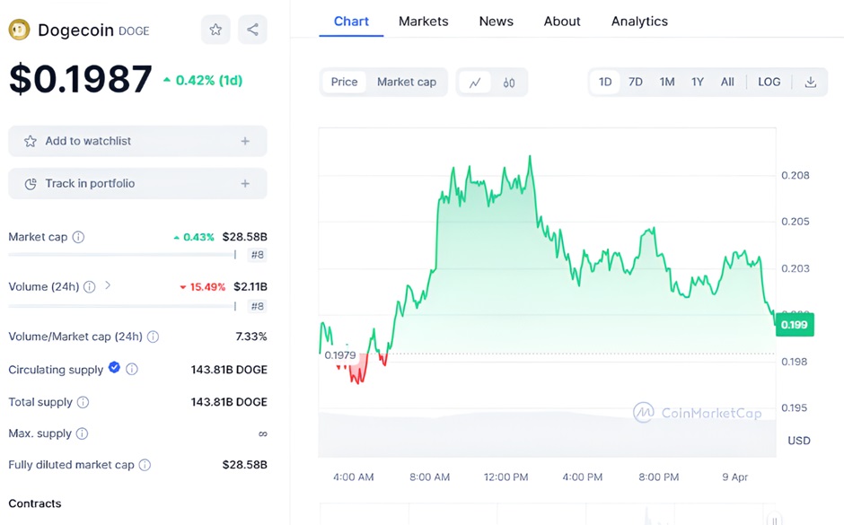Click plus on Track in portfolio
This screenshot has height=525, width=844.
pyautogui.click(x=245, y=183)
